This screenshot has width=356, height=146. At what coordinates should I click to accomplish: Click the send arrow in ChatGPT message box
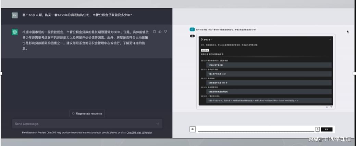(x=158, y=124)
